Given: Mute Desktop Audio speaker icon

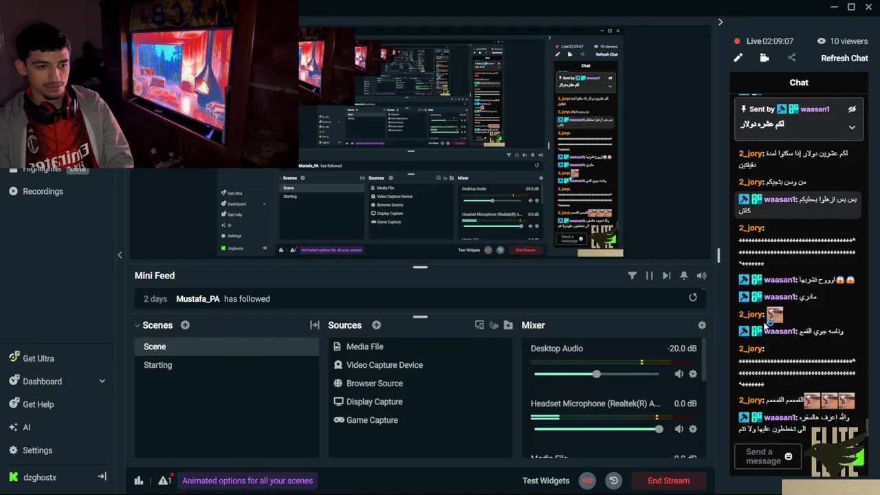Looking at the screenshot, I should (x=679, y=374).
